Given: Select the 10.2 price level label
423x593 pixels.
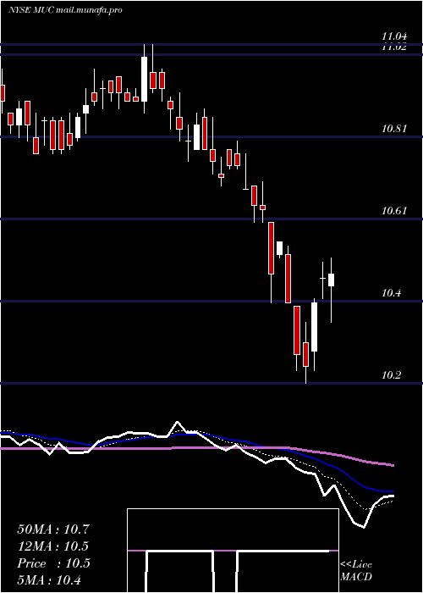Looking at the screenshot, I should pos(393,374).
